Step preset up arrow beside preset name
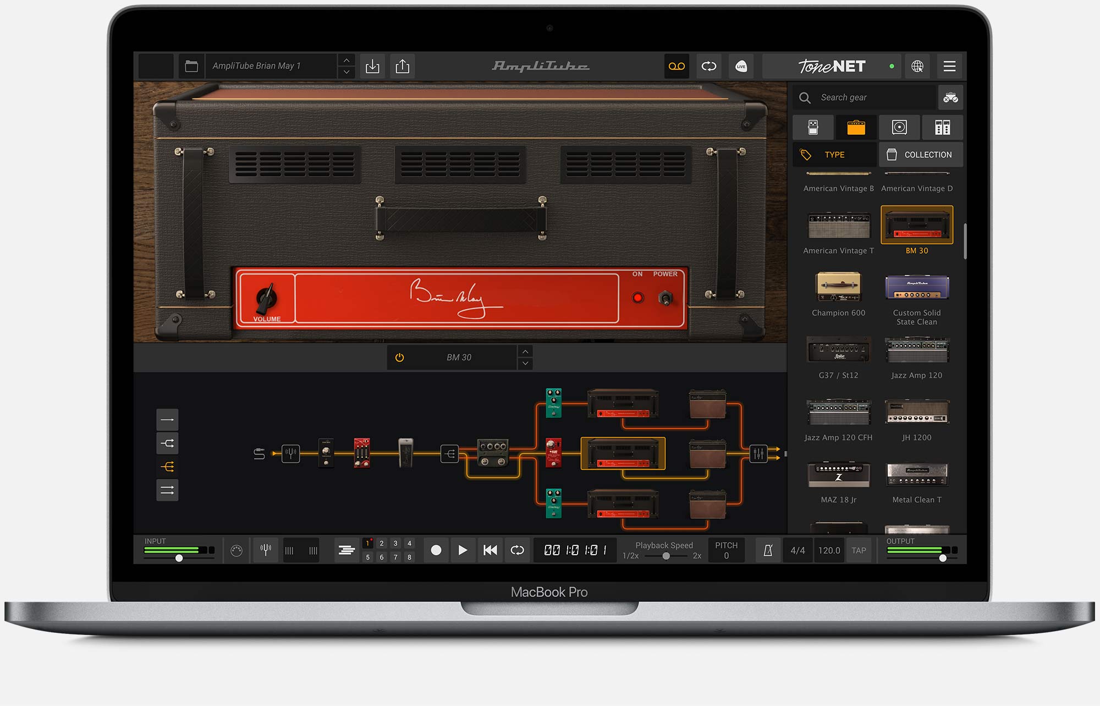The image size is (1100, 706). click(346, 61)
